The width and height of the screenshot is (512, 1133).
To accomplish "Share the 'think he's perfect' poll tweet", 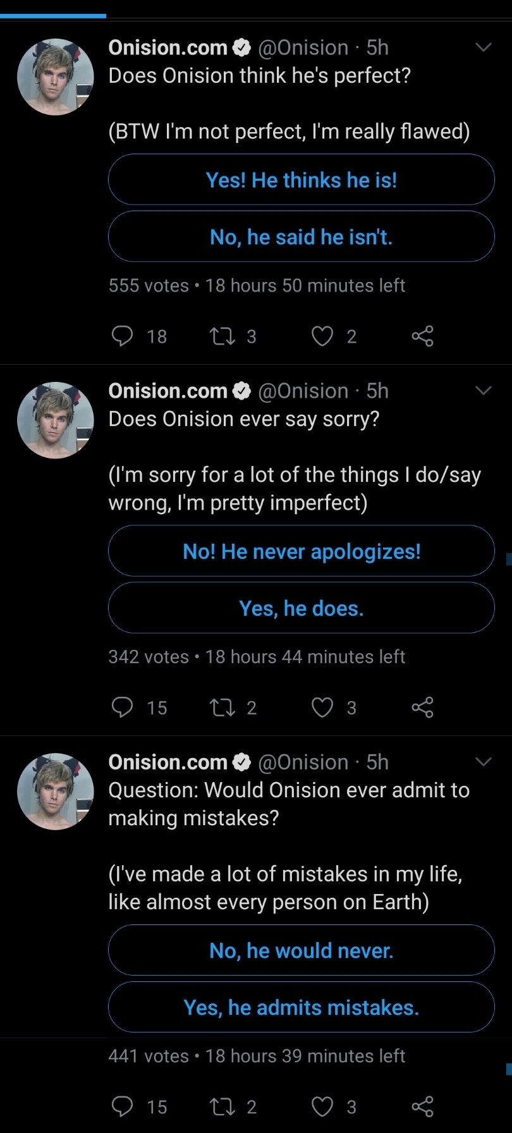I will pos(422,336).
